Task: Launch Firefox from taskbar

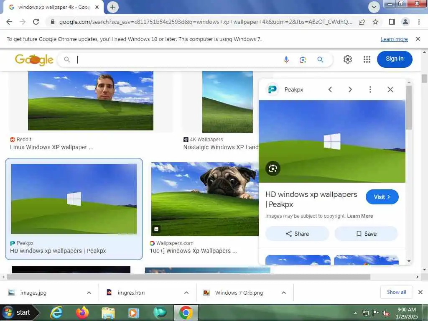Action: coord(82,313)
